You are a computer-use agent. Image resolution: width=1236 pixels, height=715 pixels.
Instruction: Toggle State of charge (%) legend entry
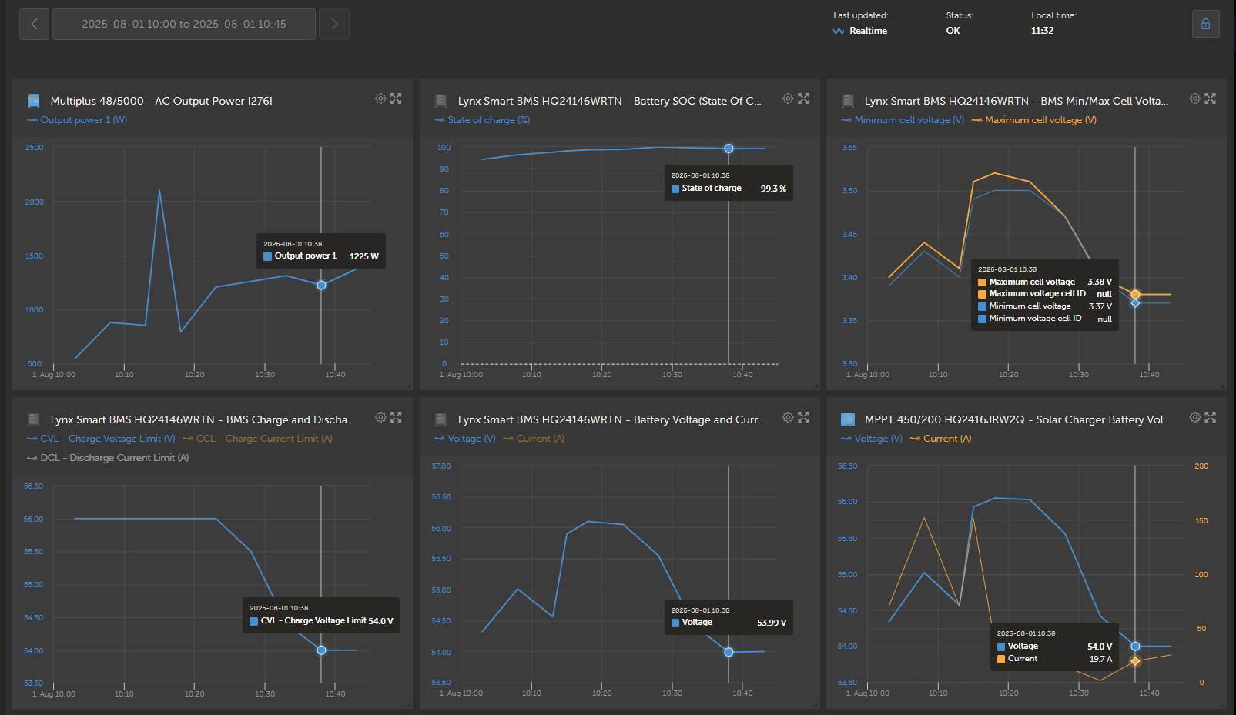coord(482,120)
